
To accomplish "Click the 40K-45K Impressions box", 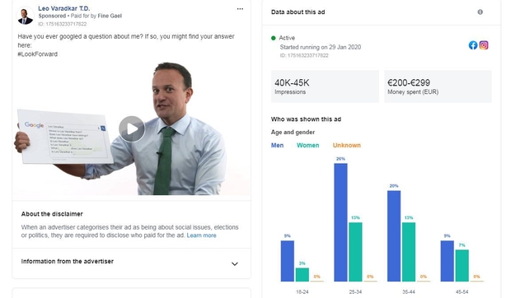I will [x=325, y=86].
